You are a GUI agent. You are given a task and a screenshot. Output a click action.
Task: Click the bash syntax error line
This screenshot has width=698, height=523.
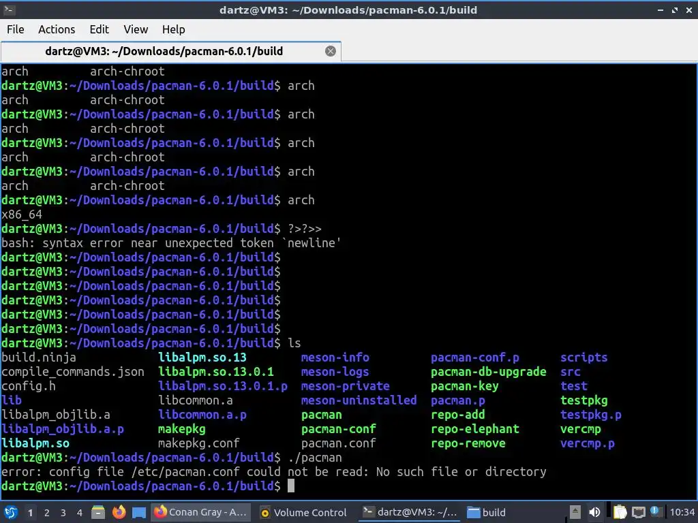171,243
